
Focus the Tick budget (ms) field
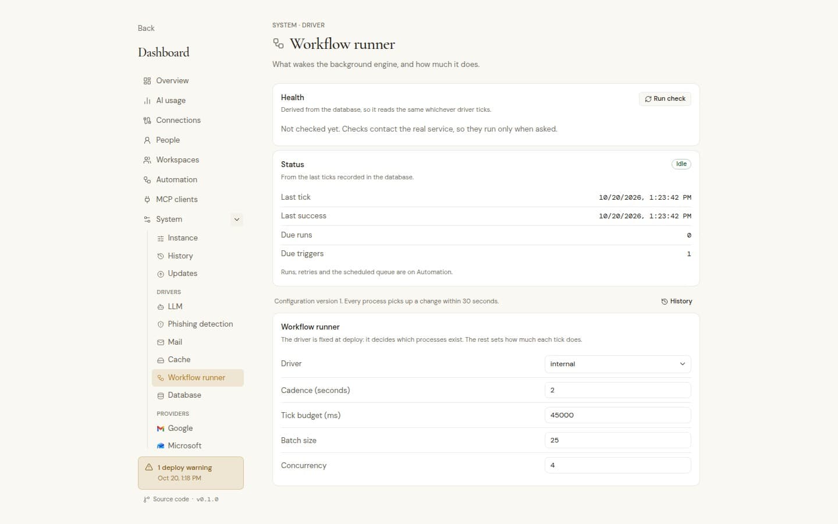617,415
